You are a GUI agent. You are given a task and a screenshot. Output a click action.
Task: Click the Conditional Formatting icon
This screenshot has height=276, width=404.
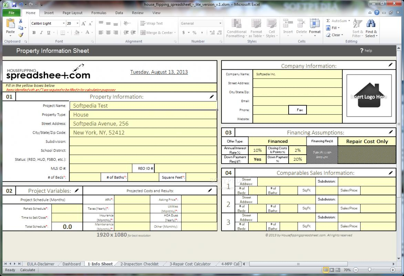pos(236,24)
